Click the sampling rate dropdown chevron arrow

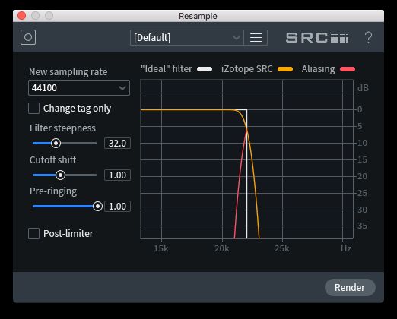point(122,88)
